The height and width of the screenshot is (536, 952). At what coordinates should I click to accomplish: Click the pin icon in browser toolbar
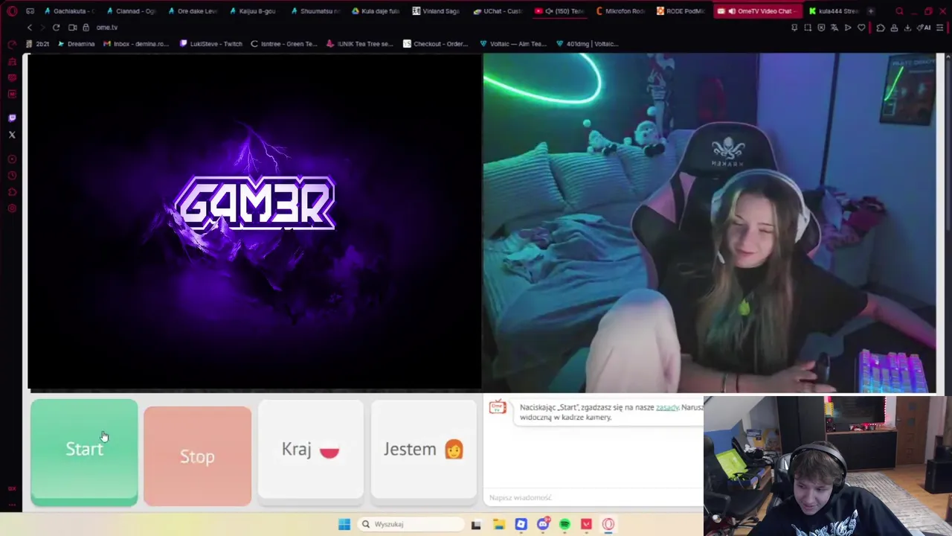coord(794,28)
